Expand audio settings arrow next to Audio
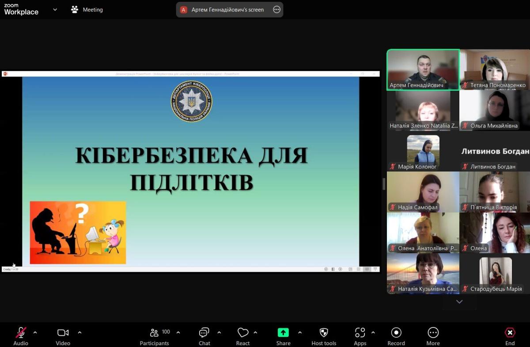The image size is (530, 347). click(35, 332)
